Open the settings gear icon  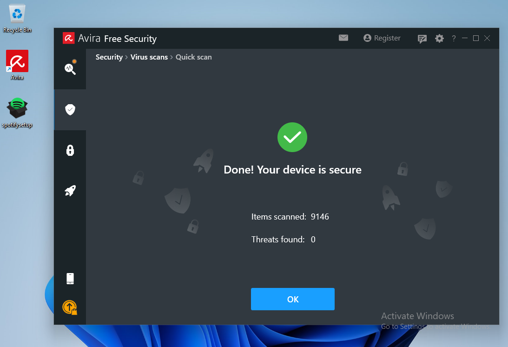tap(439, 39)
